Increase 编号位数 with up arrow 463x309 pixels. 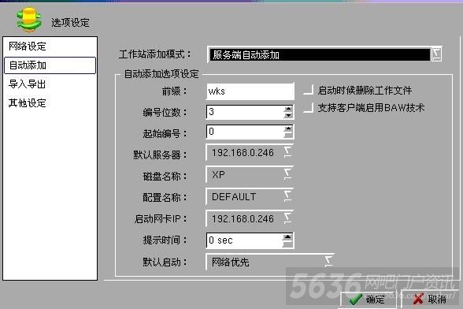pyautogui.click(x=288, y=109)
